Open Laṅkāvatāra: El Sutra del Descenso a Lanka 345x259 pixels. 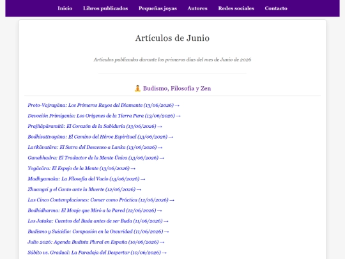tap(95, 147)
